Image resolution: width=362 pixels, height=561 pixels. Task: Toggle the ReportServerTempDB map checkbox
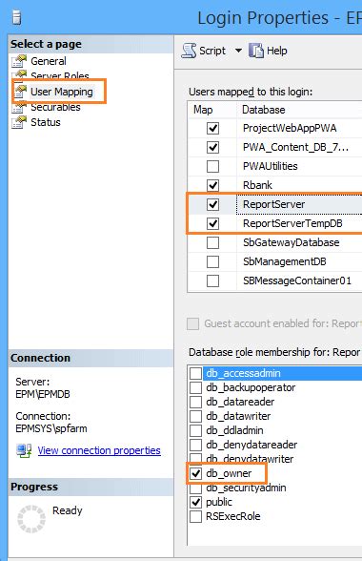point(213,223)
